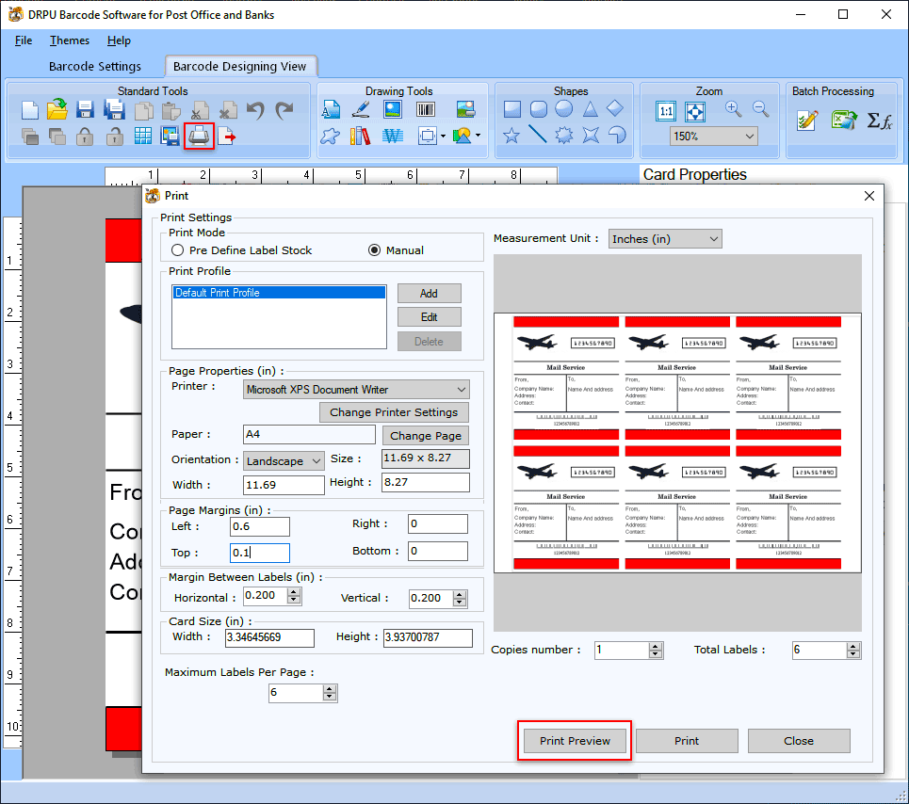
Task: Select the triangle shape tool
Action: coord(590,109)
